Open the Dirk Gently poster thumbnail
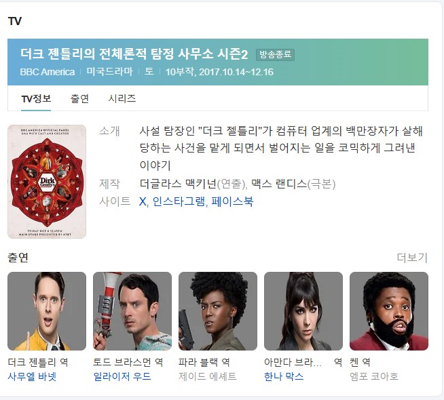 coord(47,182)
